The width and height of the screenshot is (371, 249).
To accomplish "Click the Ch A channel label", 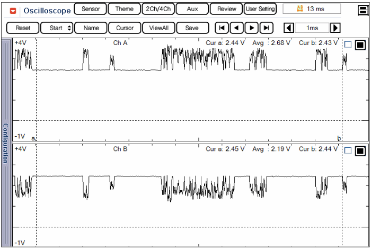I will coord(120,43).
